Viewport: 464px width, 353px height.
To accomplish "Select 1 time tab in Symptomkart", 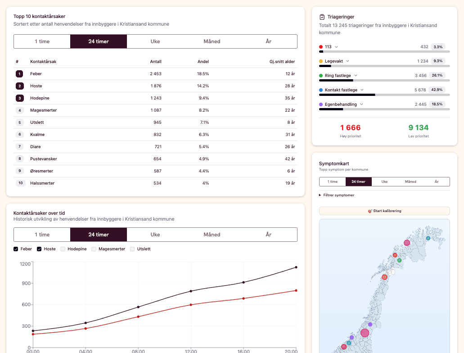I will click(x=332, y=181).
